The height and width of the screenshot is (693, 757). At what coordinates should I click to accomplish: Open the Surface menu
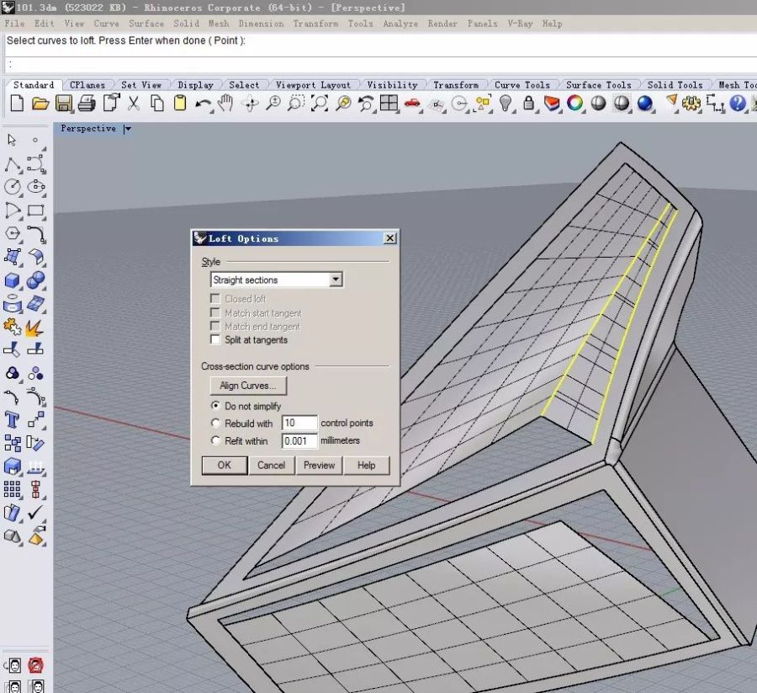point(146,24)
